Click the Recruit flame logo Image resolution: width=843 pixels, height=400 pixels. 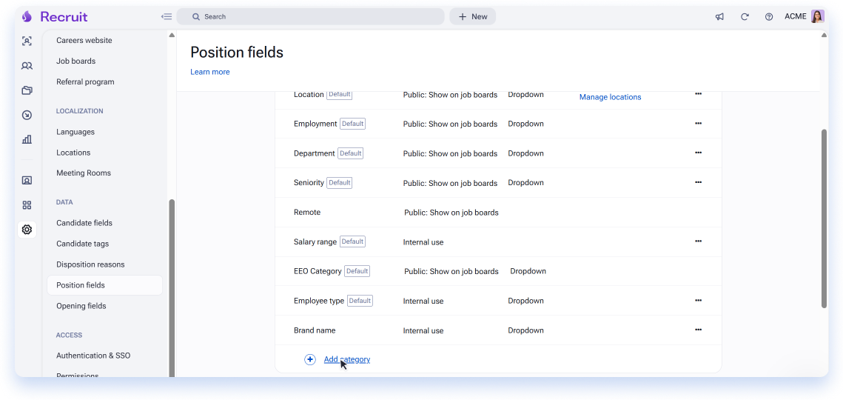click(x=27, y=17)
